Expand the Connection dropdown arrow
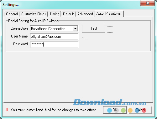The image size is (157, 119). tap(75, 28)
